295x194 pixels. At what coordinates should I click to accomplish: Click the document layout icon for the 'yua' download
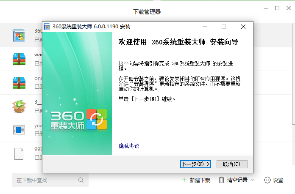tap(19, 130)
